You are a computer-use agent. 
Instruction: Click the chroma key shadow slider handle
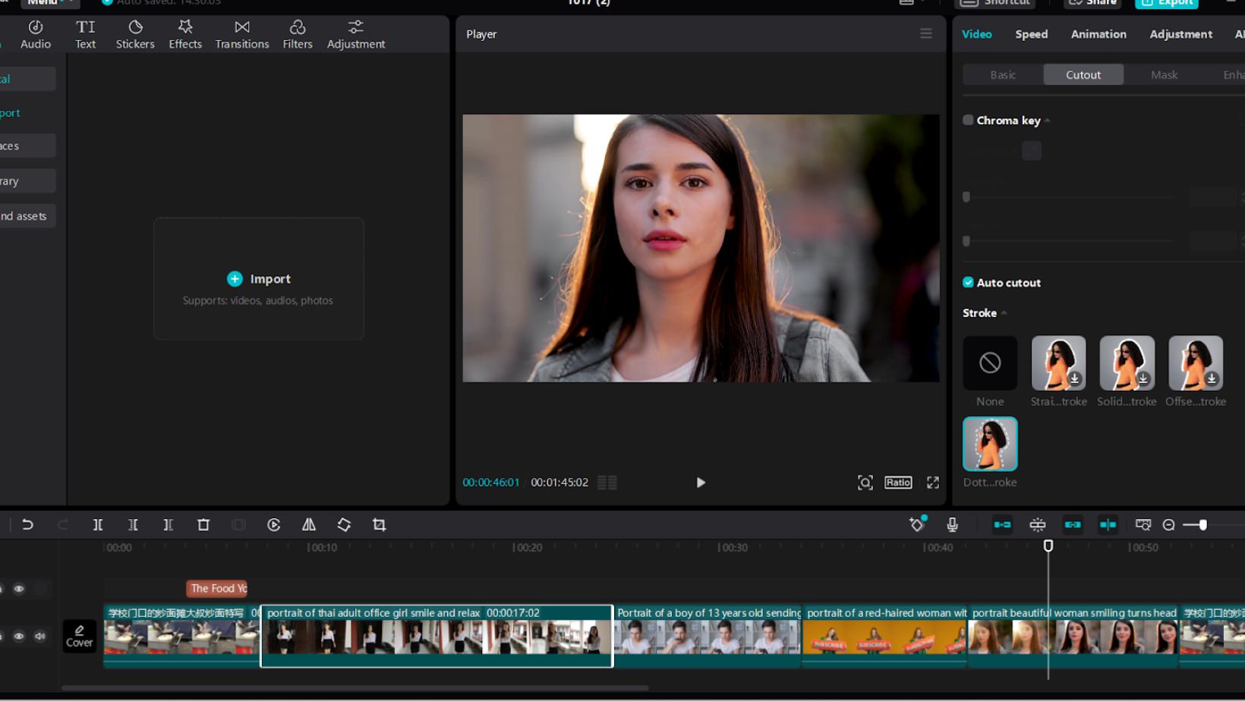point(966,241)
